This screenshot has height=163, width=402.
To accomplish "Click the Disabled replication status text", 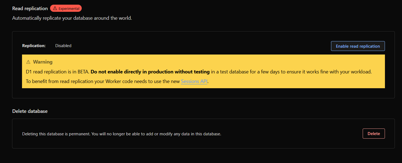I will (63, 46).
